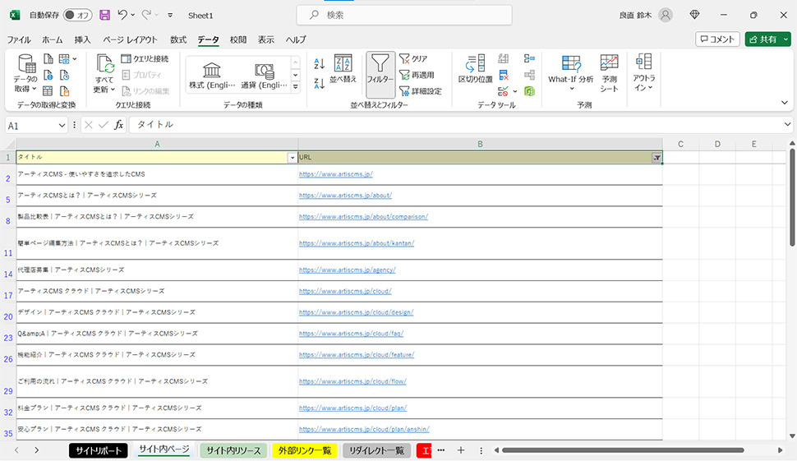
Task: Sort descending Z to A
Action: 319,83
